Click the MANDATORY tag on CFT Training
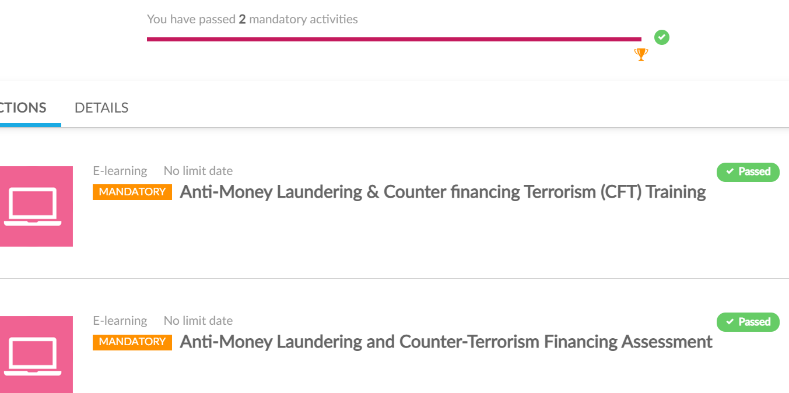This screenshot has width=789, height=393. pyautogui.click(x=132, y=192)
